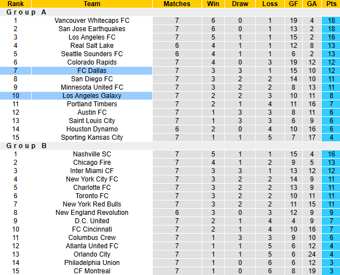Open the Inter Miami CF link

(x=92, y=171)
